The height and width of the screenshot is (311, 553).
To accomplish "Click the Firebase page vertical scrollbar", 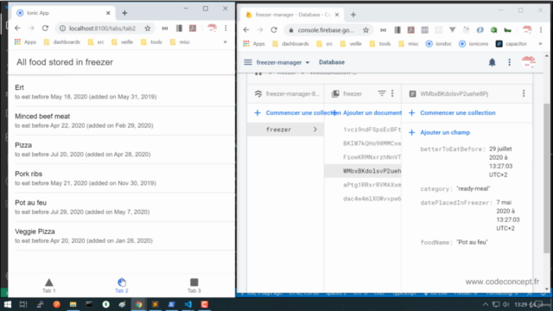I will pyautogui.click(x=547, y=178).
